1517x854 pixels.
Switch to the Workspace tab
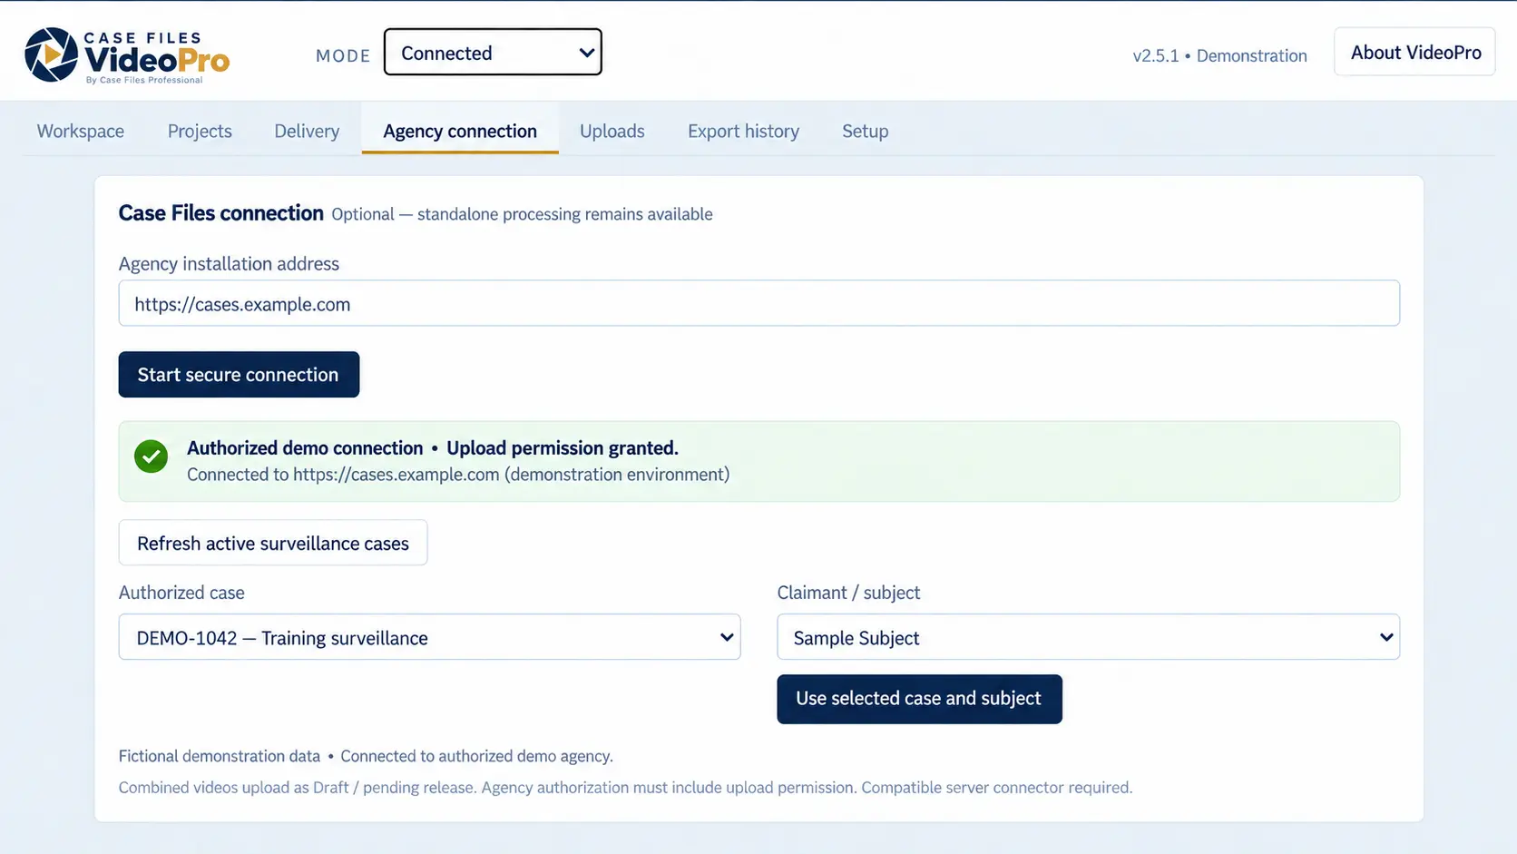tap(81, 131)
